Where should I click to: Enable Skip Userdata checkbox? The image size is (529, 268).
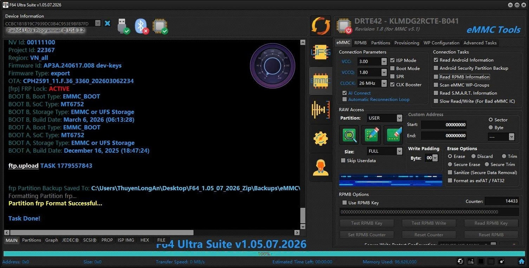coord(343,160)
